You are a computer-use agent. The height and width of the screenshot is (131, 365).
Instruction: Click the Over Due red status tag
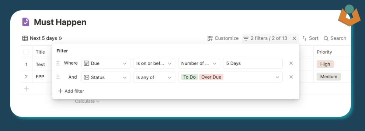coord(211,77)
